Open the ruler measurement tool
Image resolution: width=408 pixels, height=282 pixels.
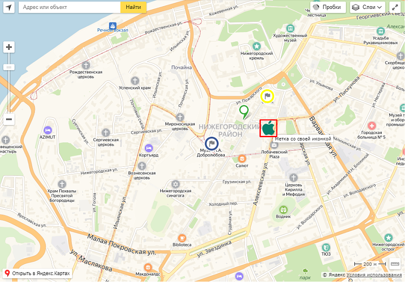(395, 264)
